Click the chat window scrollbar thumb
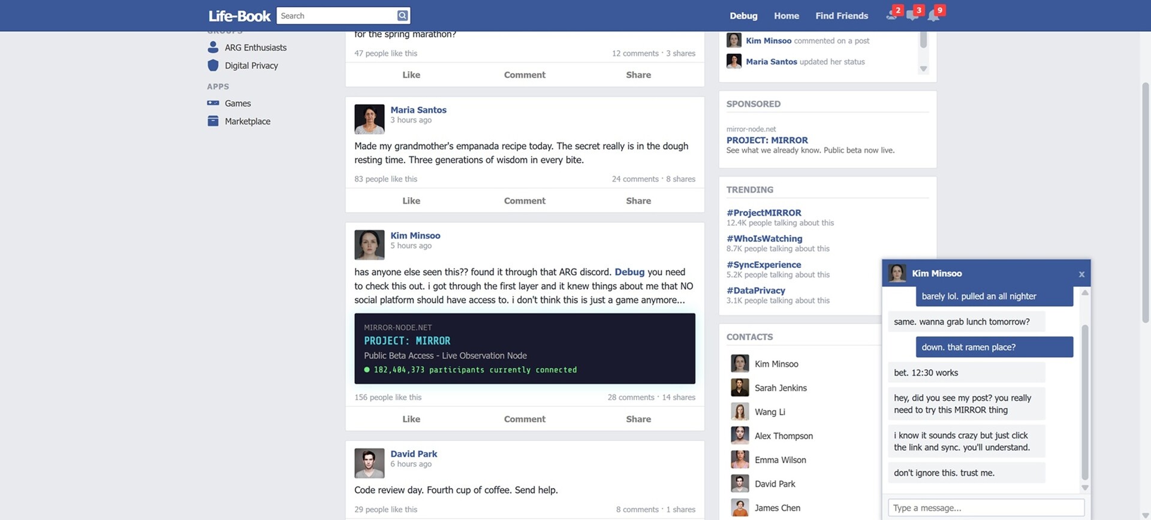The width and height of the screenshot is (1151, 520). pos(1084,402)
